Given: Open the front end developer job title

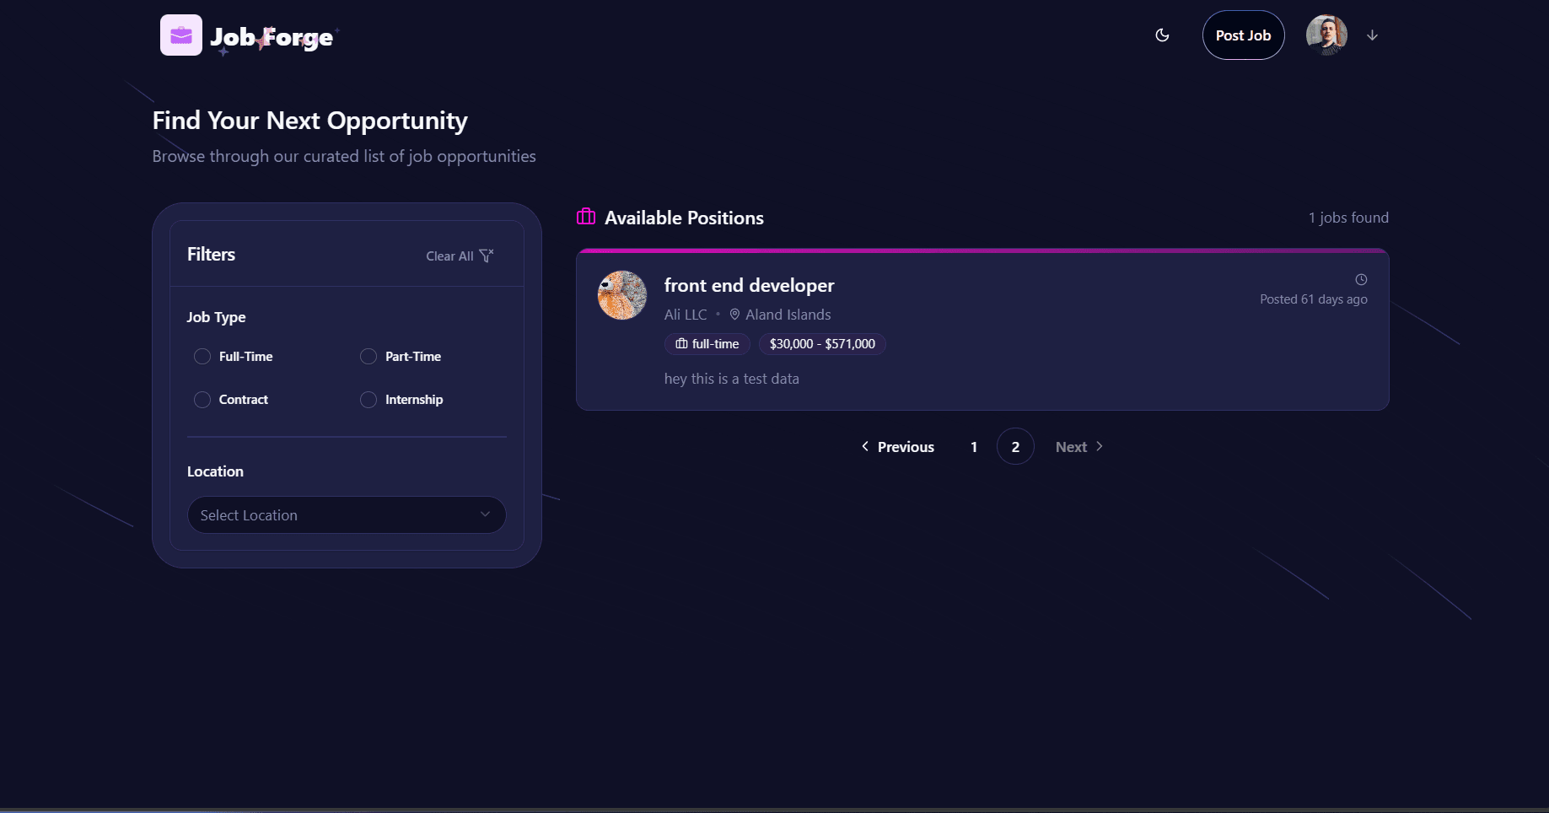Looking at the screenshot, I should (749, 286).
